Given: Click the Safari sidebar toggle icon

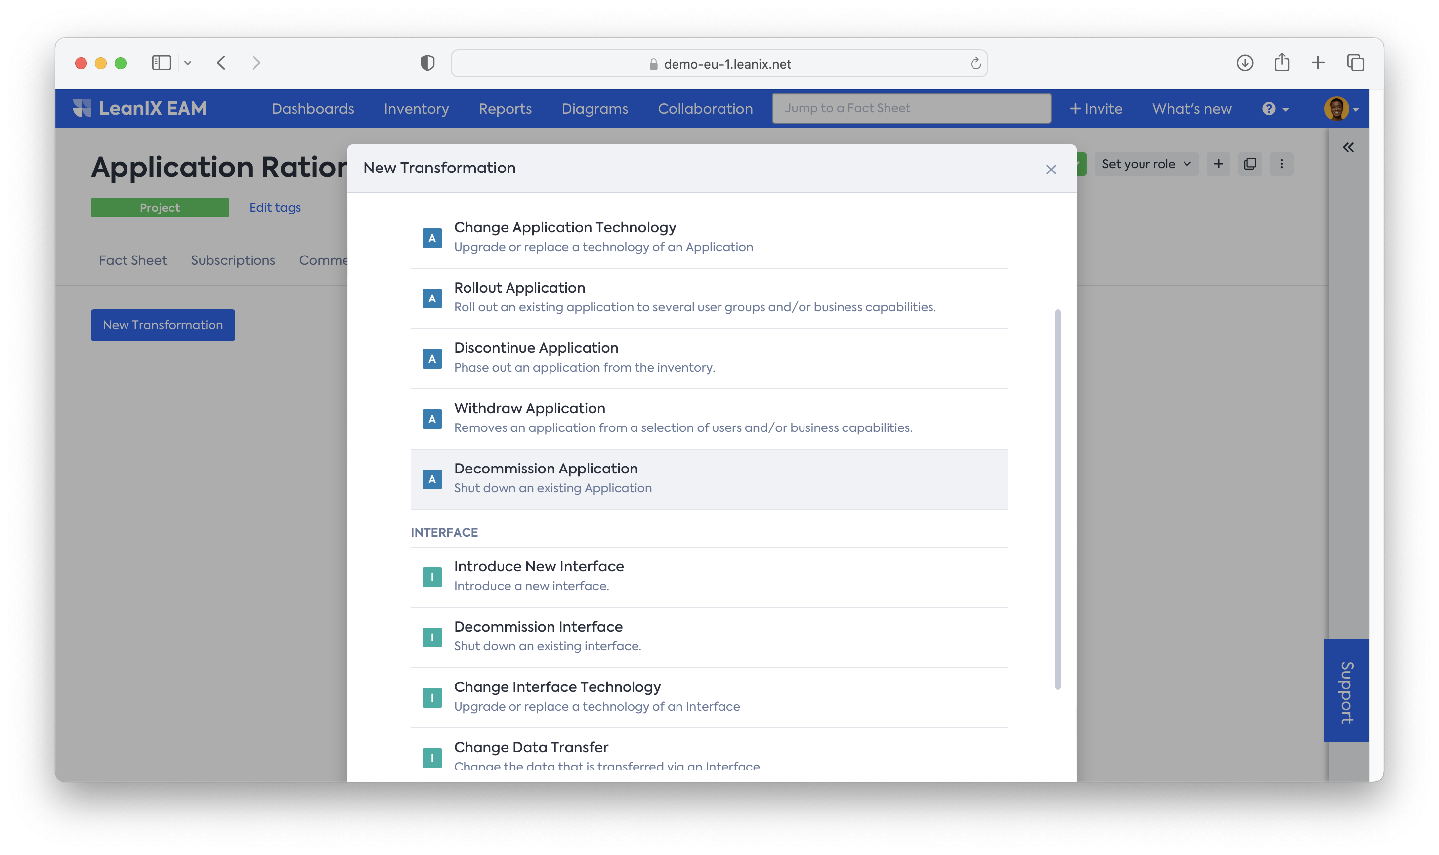Looking at the screenshot, I should point(161,63).
